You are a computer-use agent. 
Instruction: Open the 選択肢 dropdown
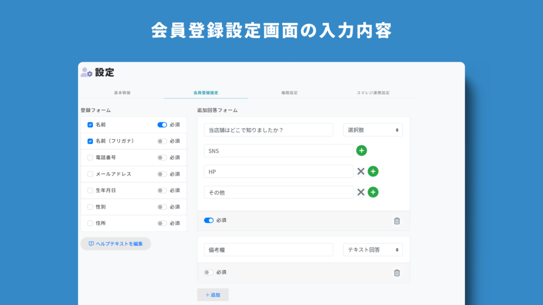[373, 130]
